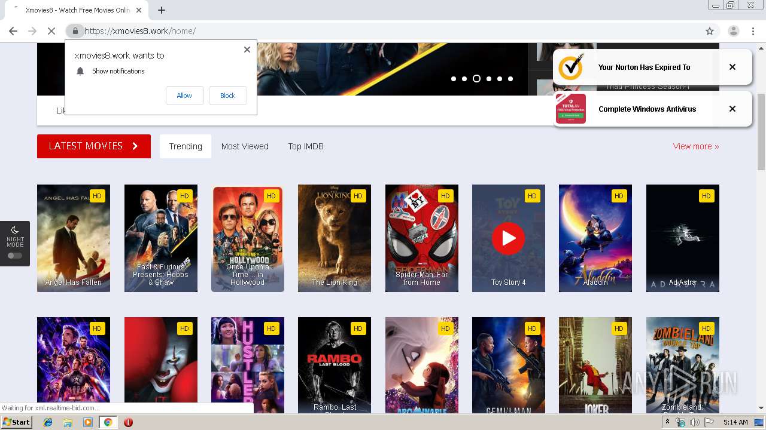Open the View more link
This screenshot has width=766, height=430.
coord(696,146)
